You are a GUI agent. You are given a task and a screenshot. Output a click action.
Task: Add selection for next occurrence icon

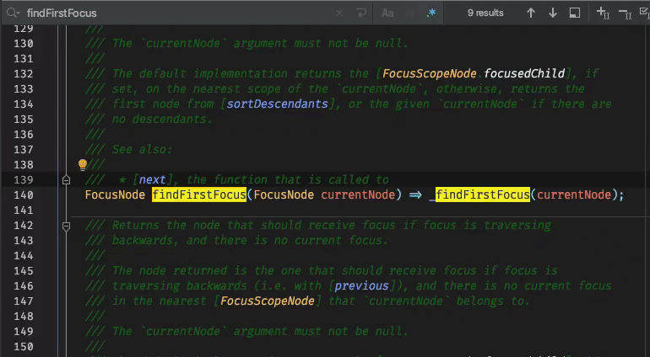point(603,13)
